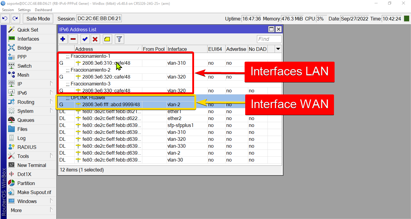Screen dimensions: 411x219
Task: Sort by the EUI64 column header
Action: [x=216, y=49]
